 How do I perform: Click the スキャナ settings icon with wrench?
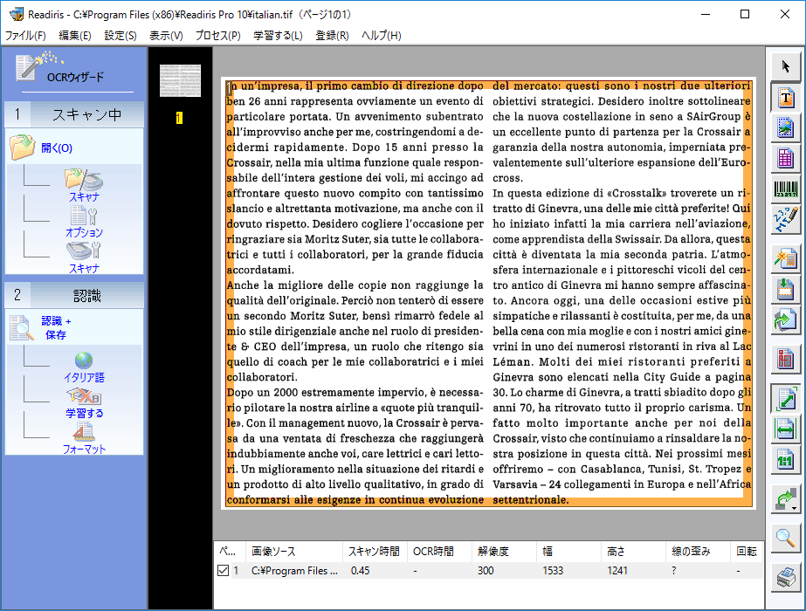pyautogui.click(x=85, y=257)
